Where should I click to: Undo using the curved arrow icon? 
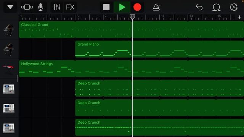point(199,7)
